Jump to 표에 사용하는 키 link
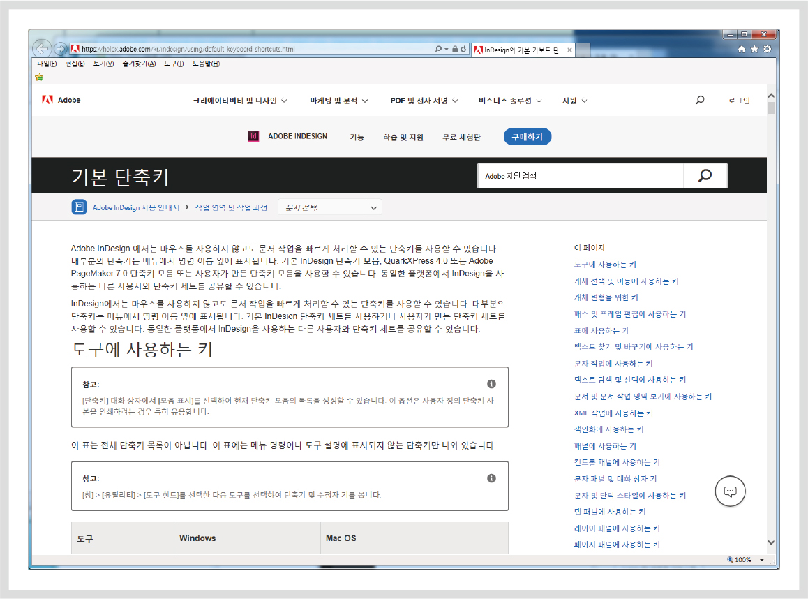Viewport: 808px width, 599px height. [601, 330]
